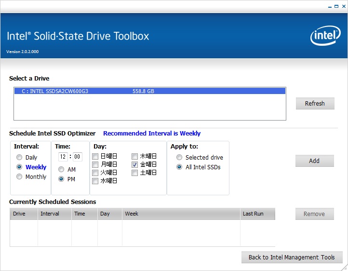
Task: Enable the 日曜日 checkbox
Action: tap(95, 156)
